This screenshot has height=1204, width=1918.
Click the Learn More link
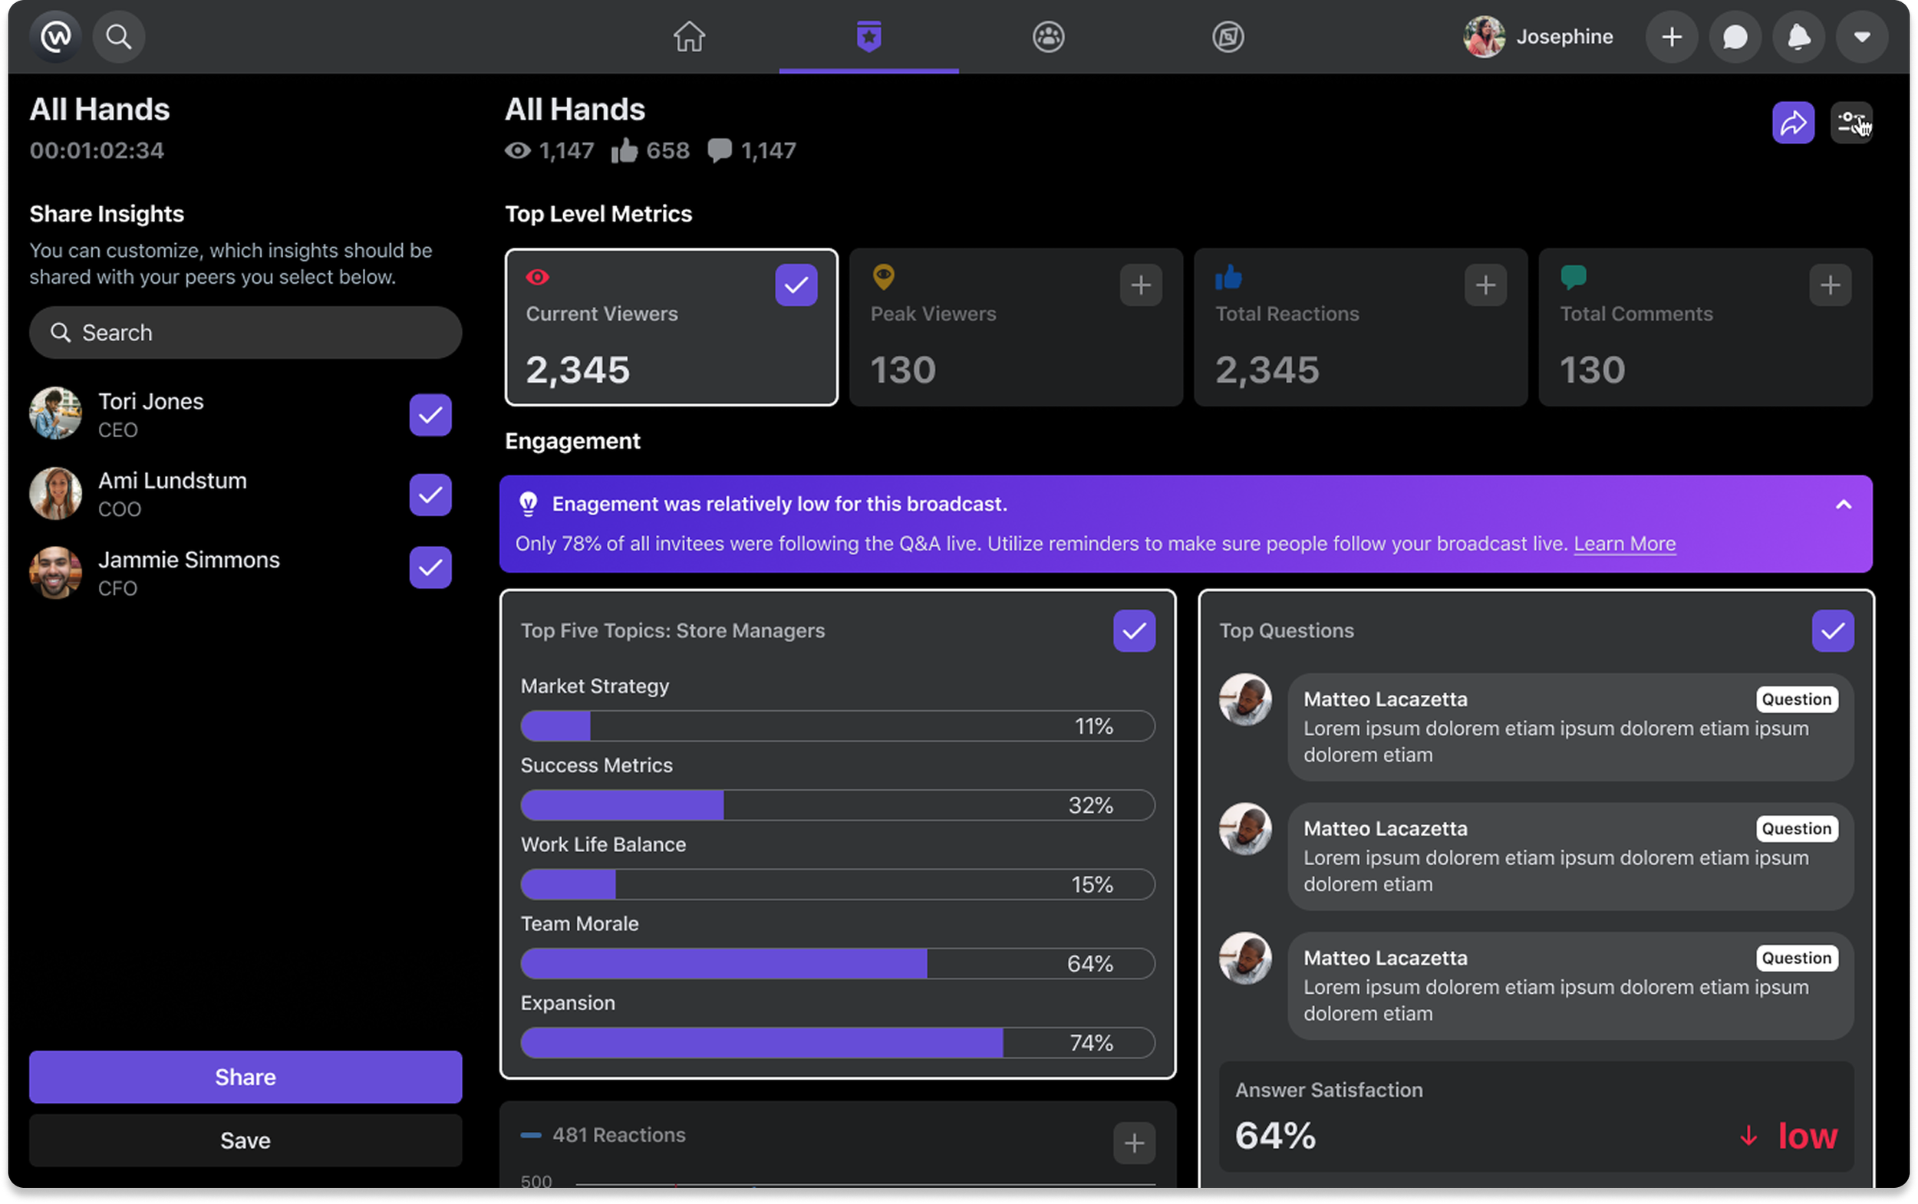click(x=1624, y=544)
